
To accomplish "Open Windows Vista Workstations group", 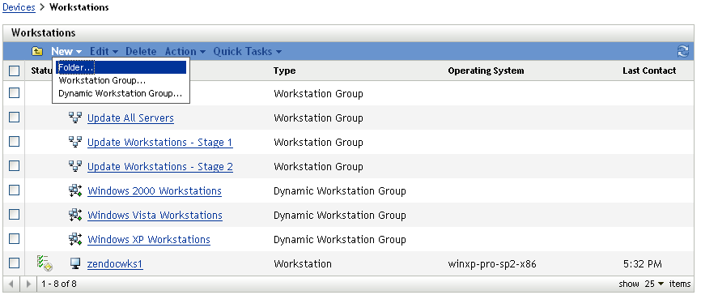I will point(155,215).
